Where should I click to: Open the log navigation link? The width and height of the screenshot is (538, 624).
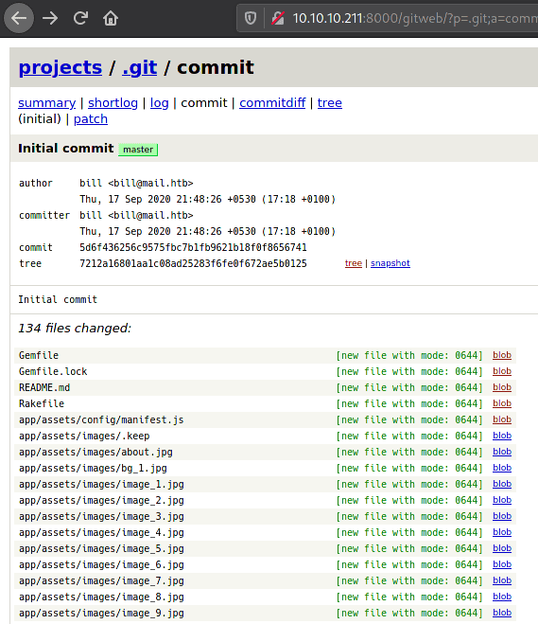(160, 102)
